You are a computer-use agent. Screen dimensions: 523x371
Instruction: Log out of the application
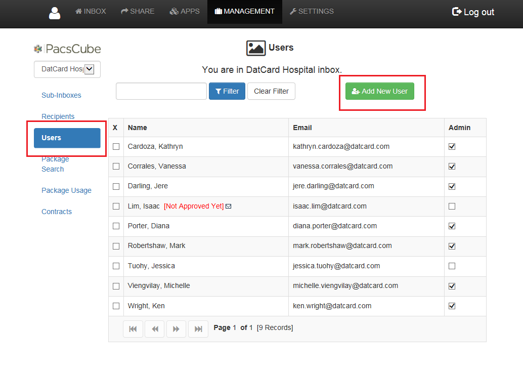click(x=473, y=12)
